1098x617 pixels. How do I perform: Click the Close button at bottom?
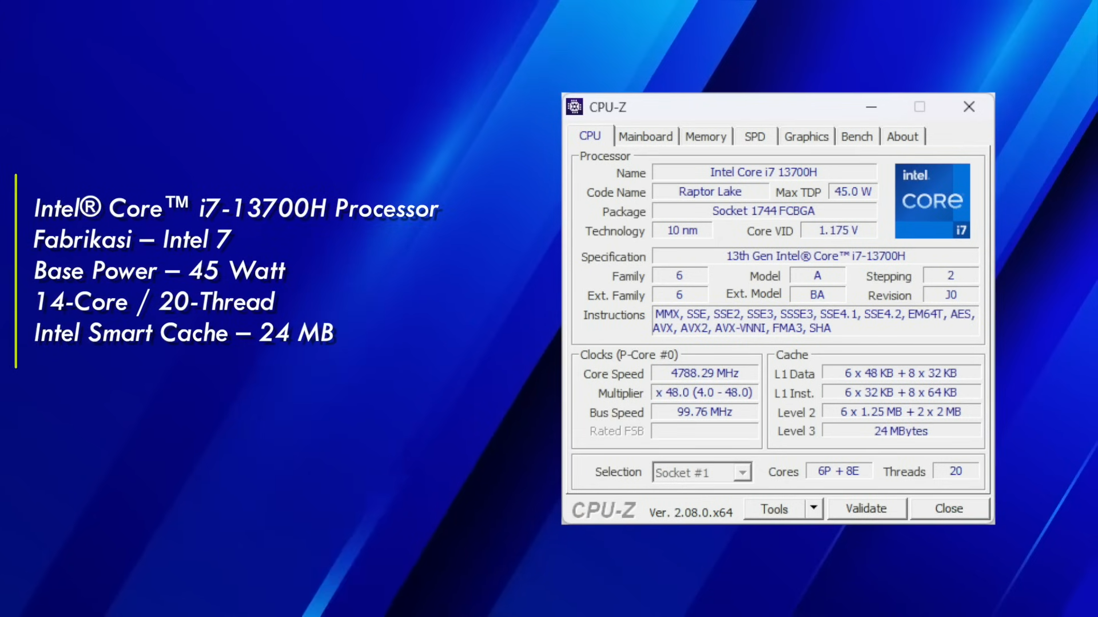point(949,508)
